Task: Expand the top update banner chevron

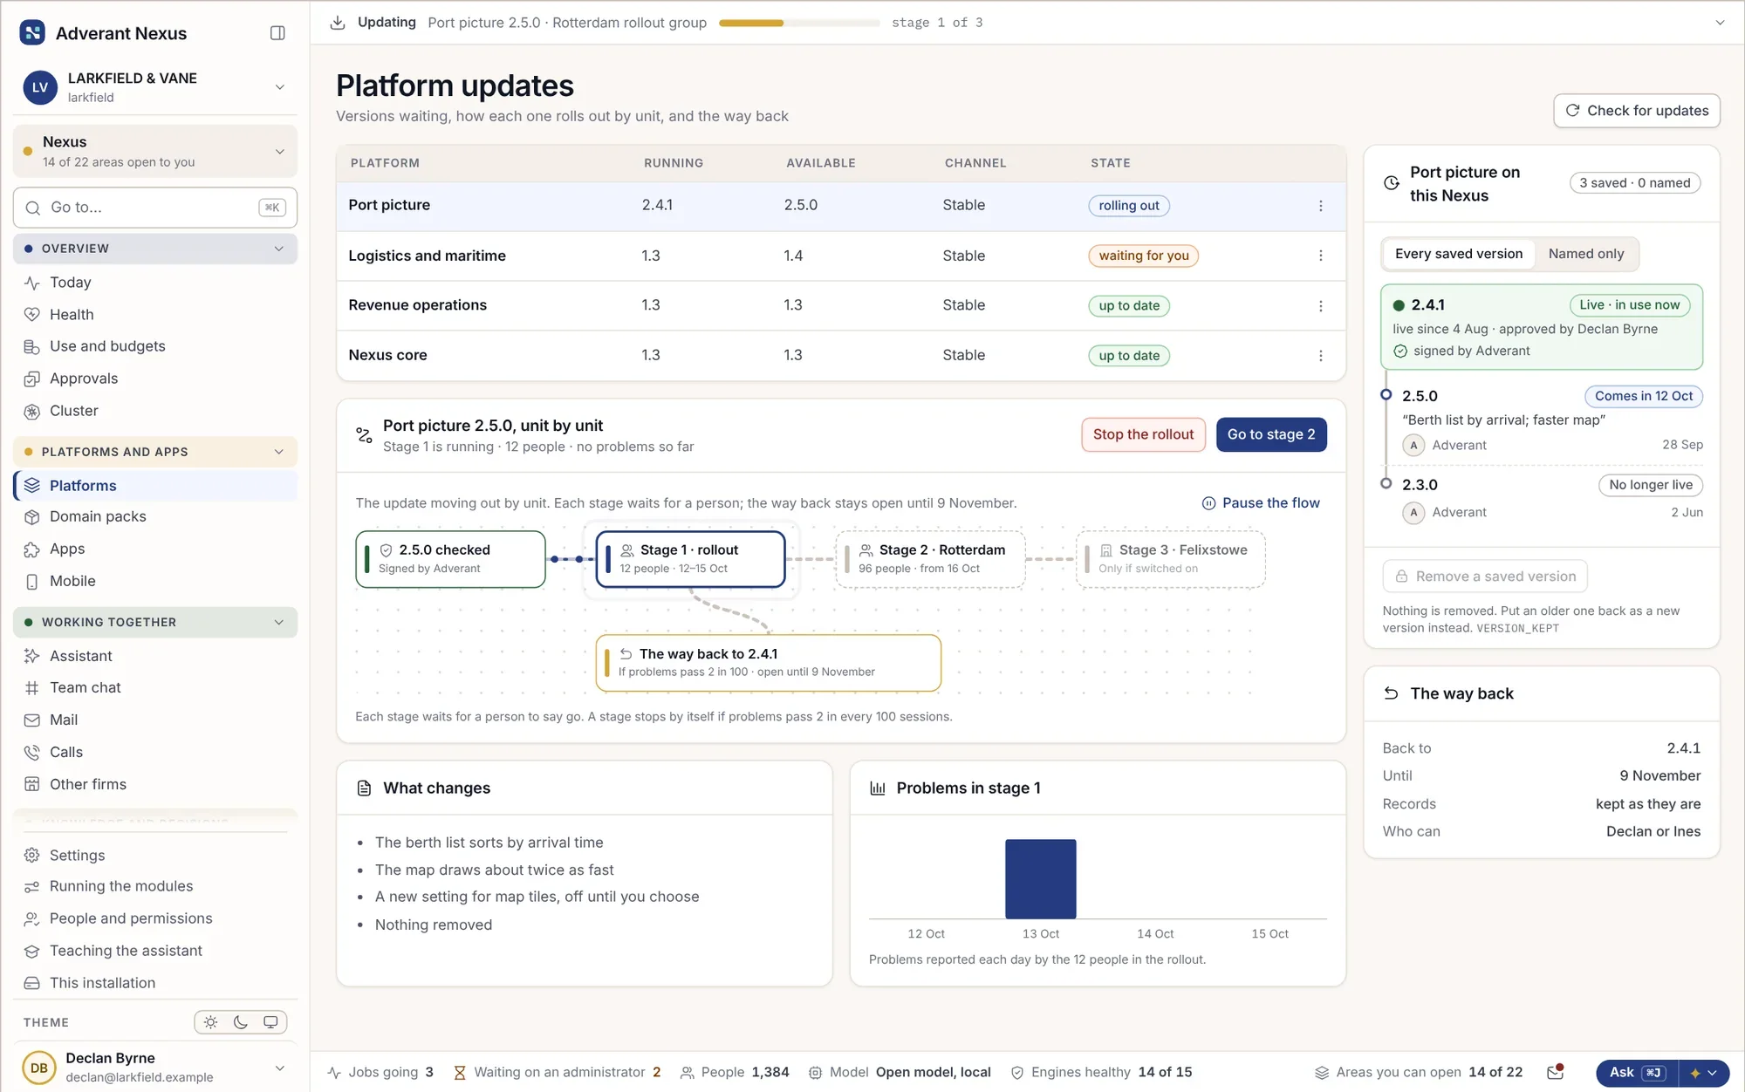Action: (1720, 23)
